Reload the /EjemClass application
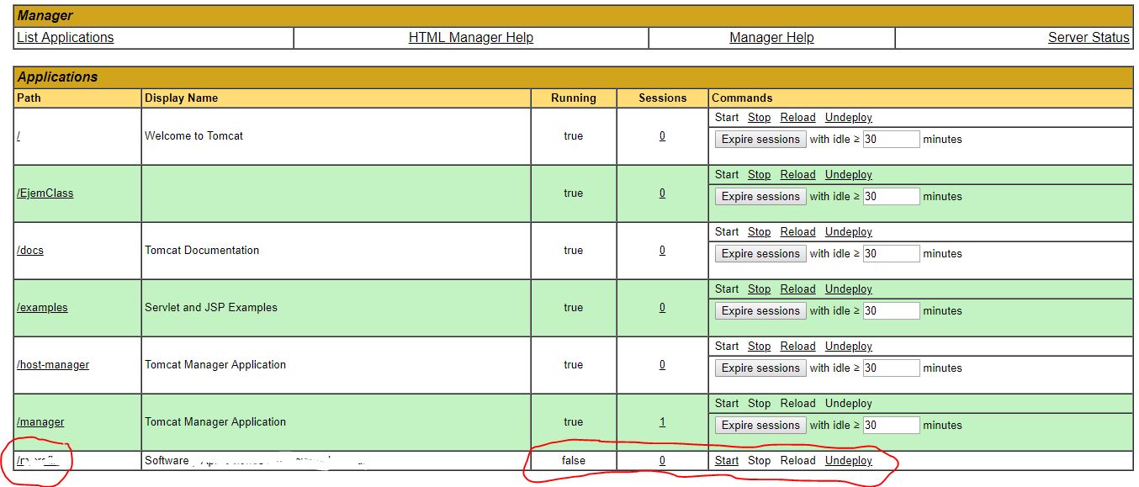1139x487 pixels. click(x=797, y=175)
